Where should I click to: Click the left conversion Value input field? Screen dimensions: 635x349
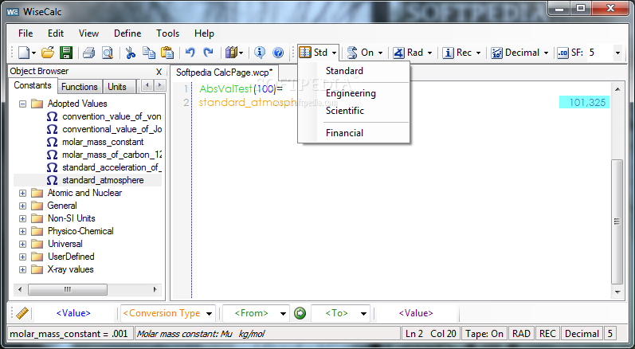click(73, 313)
